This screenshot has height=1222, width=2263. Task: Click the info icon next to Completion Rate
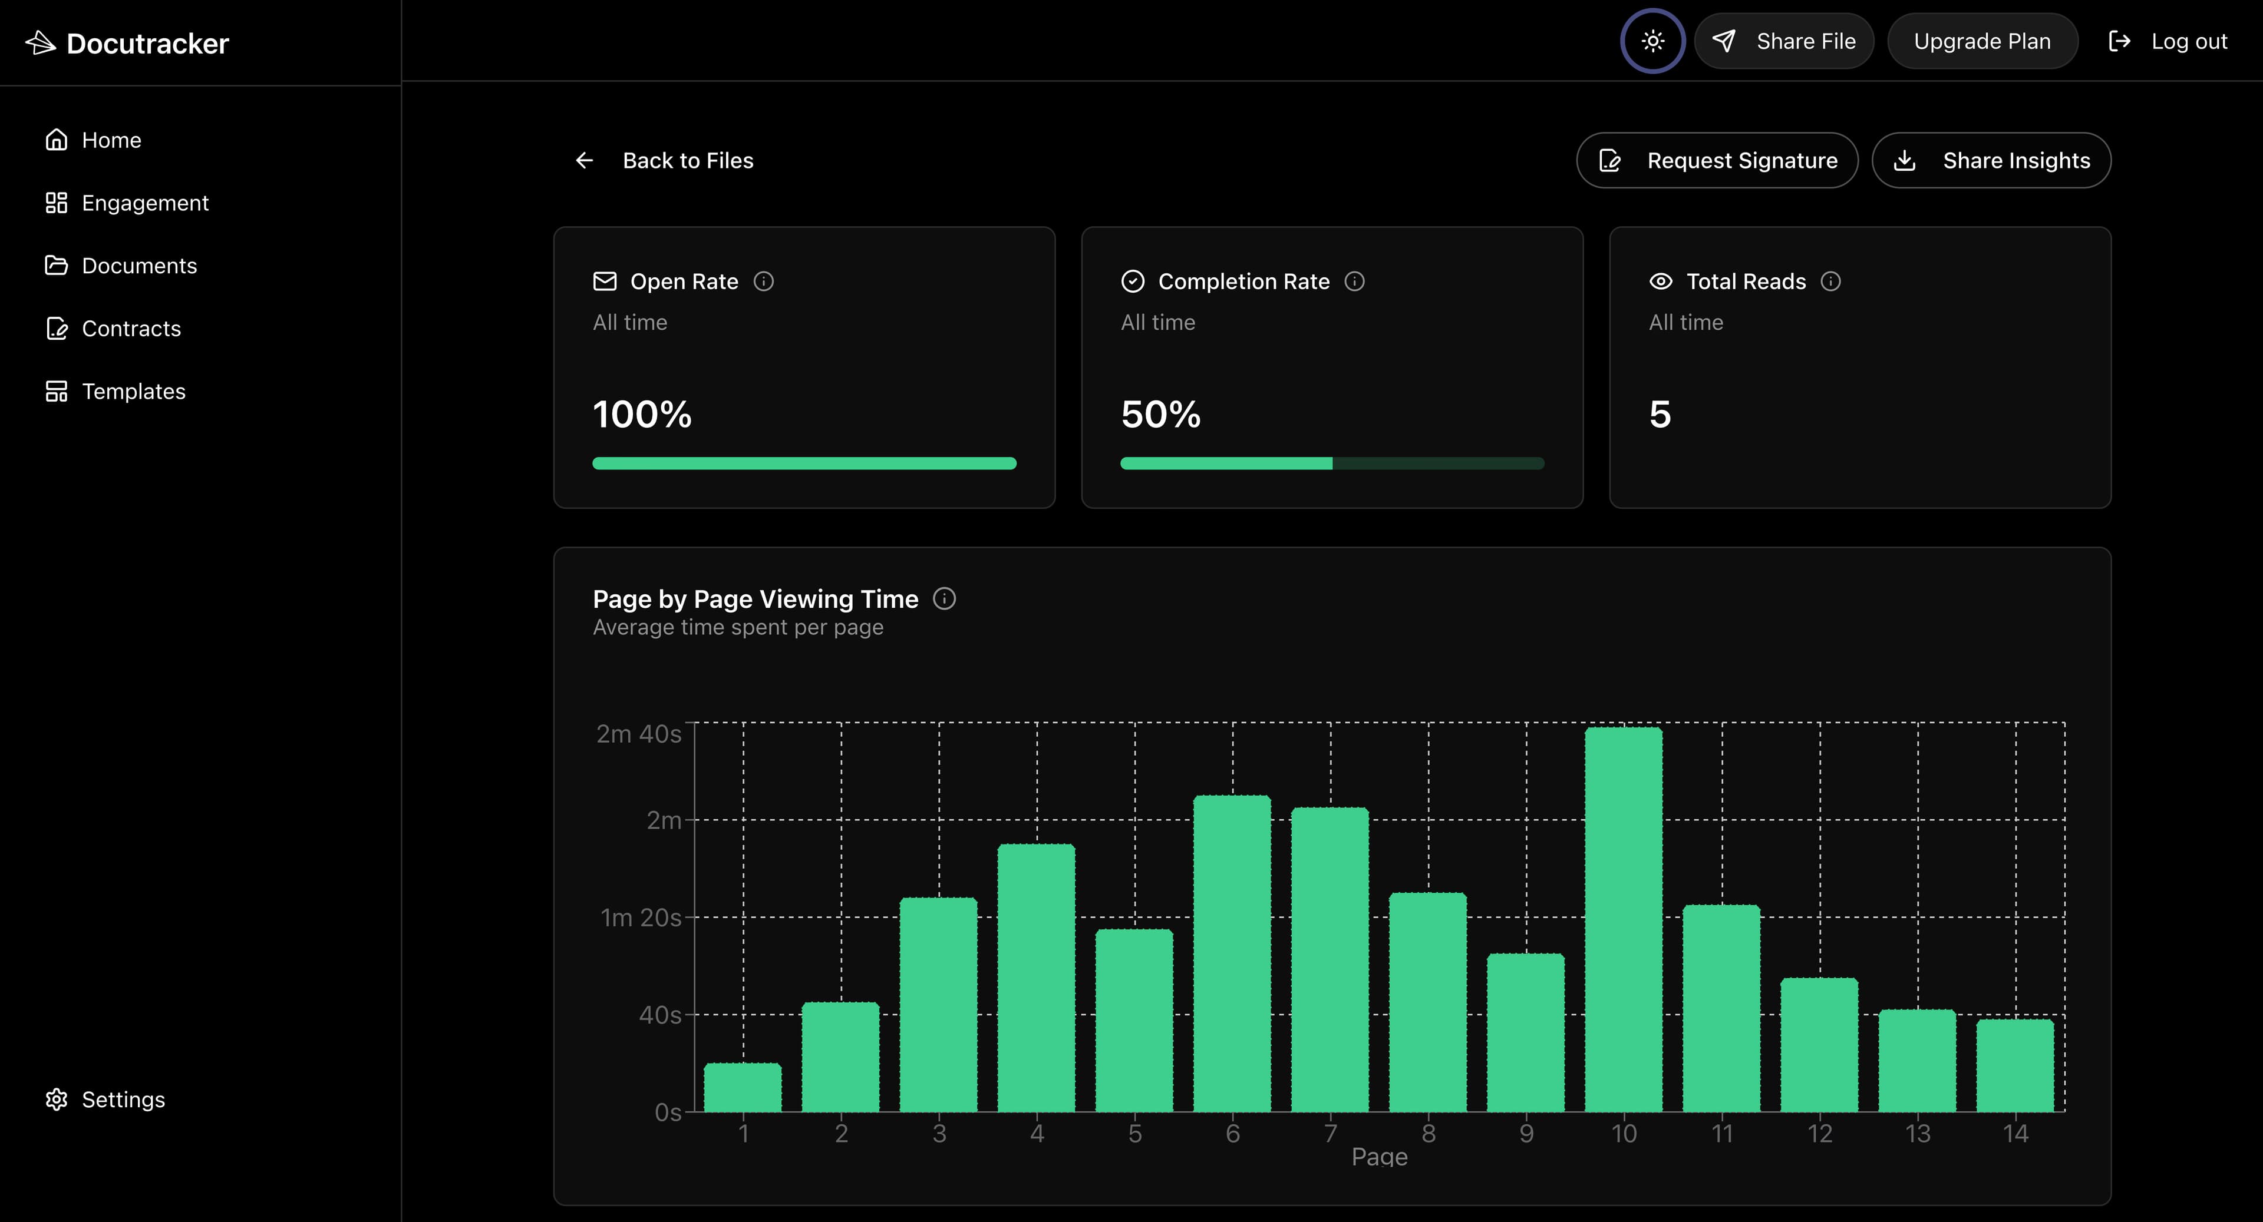[1354, 282]
